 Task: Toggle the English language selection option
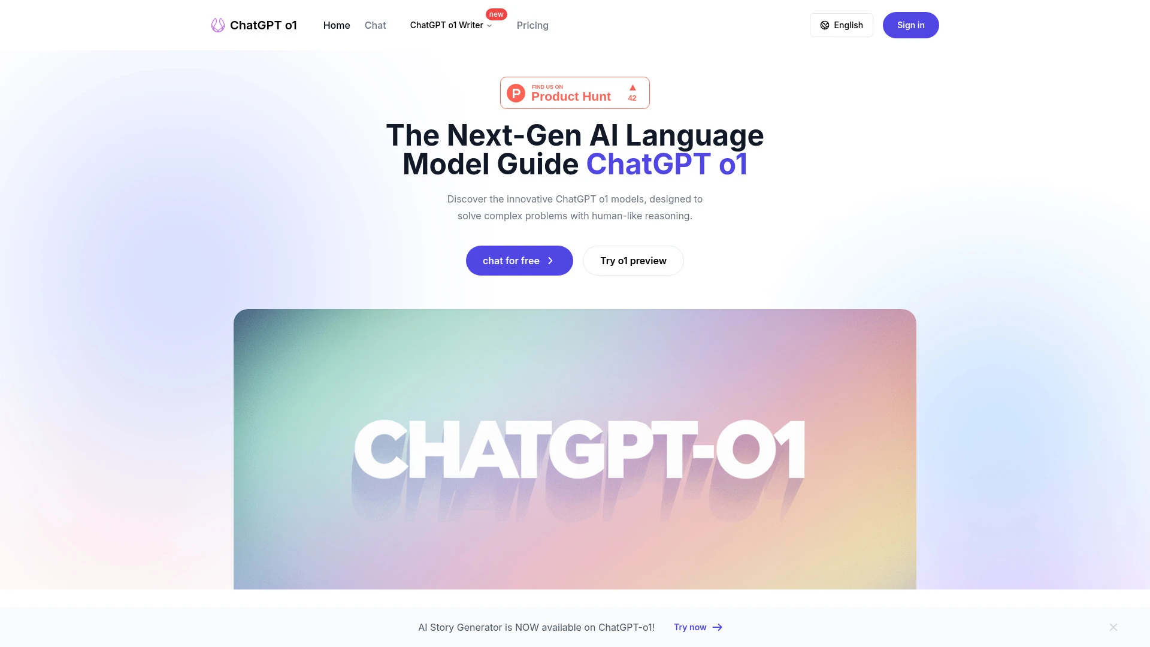pos(841,25)
